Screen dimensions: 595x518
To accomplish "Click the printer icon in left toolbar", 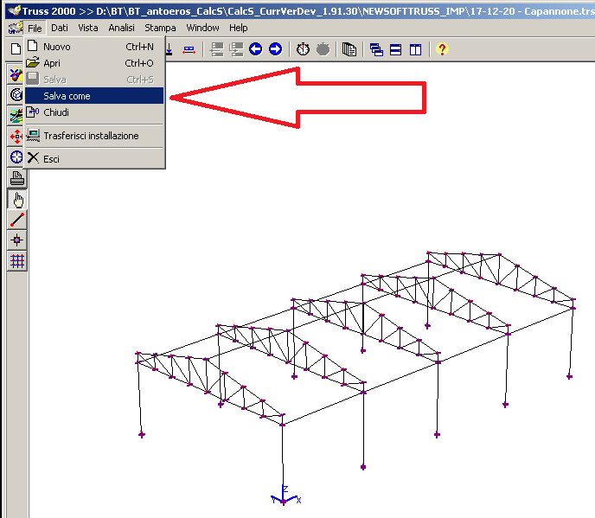I will click(17, 178).
